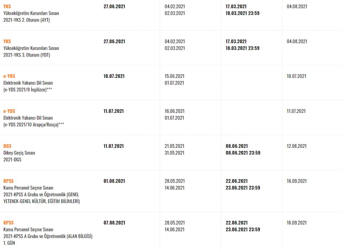Select exam date 01.08.2021 for KPSS
The width and height of the screenshot is (342, 251).
point(114,181)
